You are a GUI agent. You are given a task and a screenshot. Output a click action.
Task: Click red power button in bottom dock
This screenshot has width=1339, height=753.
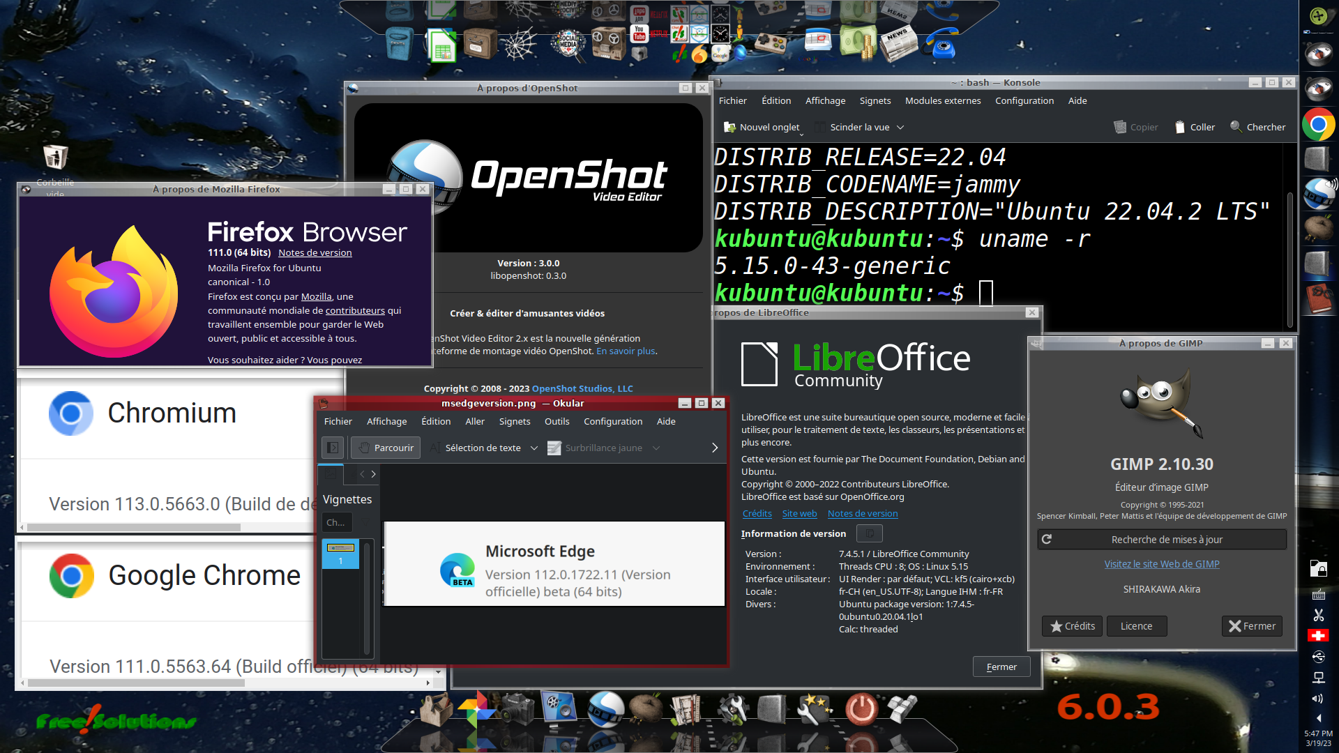point(861,709)
